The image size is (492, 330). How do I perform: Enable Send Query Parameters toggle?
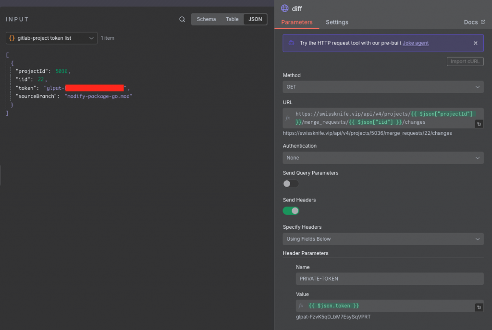(291, 184)
